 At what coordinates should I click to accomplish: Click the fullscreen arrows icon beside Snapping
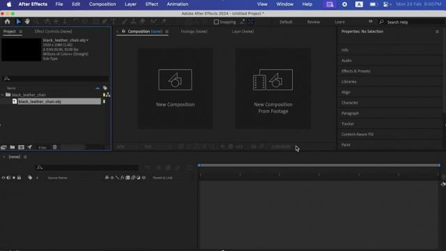click(251, 22)
